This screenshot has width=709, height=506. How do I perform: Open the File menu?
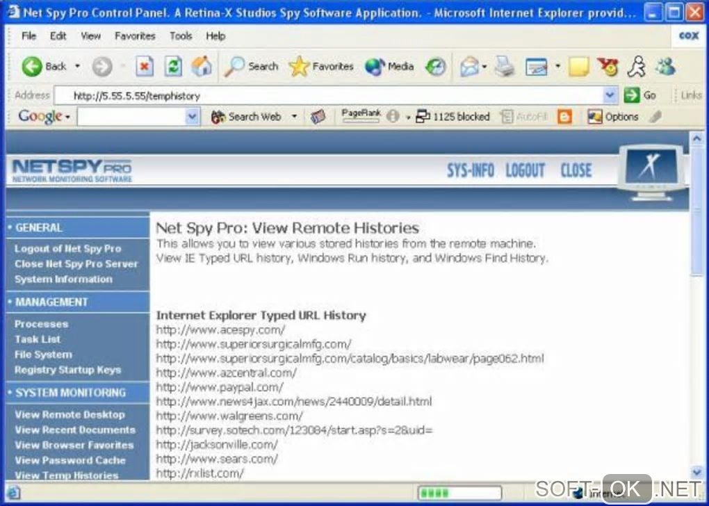click(28, 35)
